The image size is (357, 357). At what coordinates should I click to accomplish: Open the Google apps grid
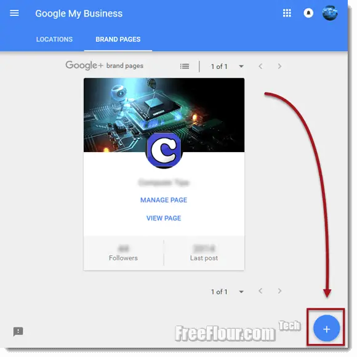click(287, 13)
